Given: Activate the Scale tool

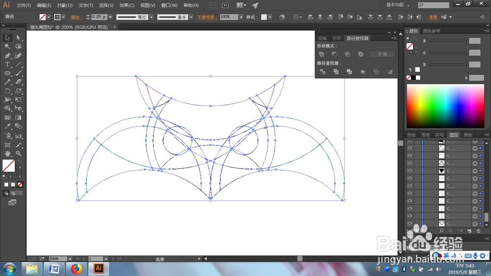Looking at the screenshot, I should click(x=18, y=91).
